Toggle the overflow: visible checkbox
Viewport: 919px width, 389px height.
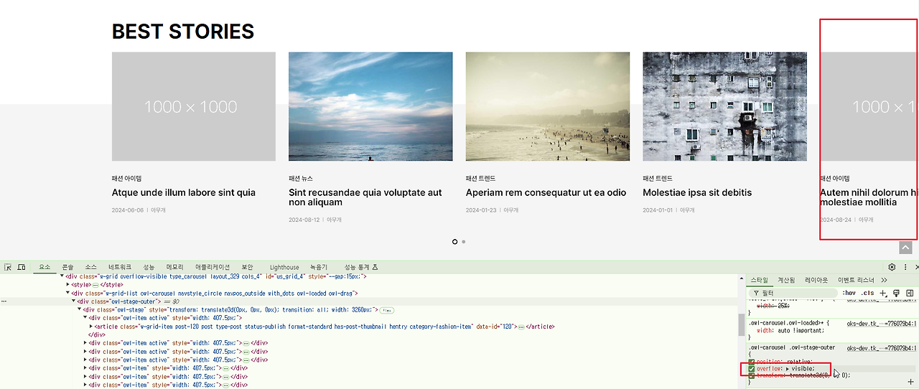pyautogui.click(x=752, y=369)
